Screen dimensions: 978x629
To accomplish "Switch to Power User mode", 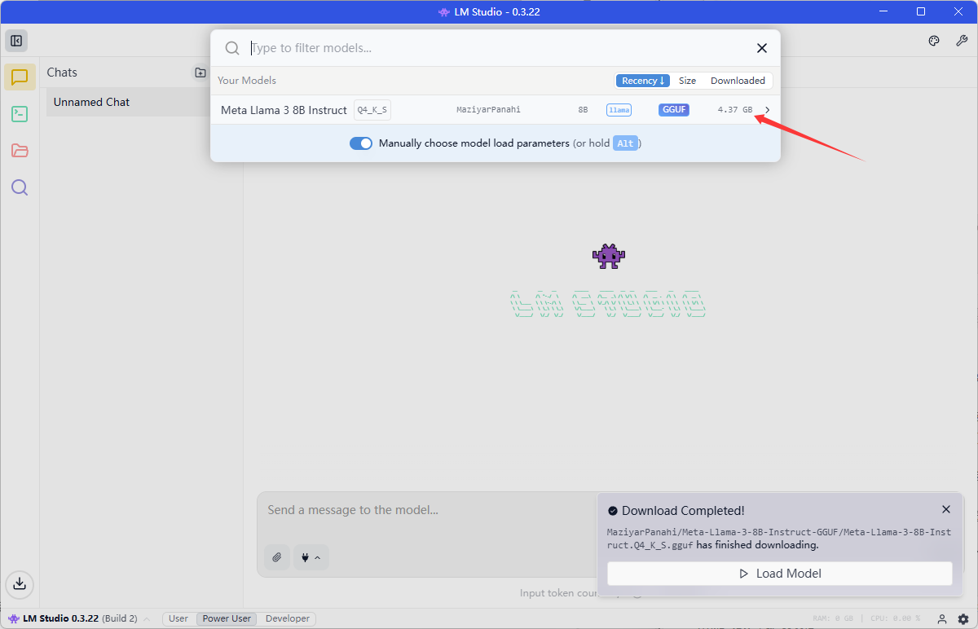I will (x=227, y=618).
